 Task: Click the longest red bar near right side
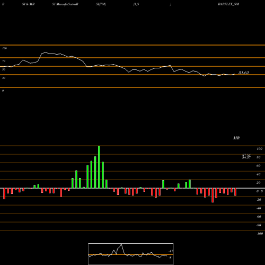tap(213, 195)
